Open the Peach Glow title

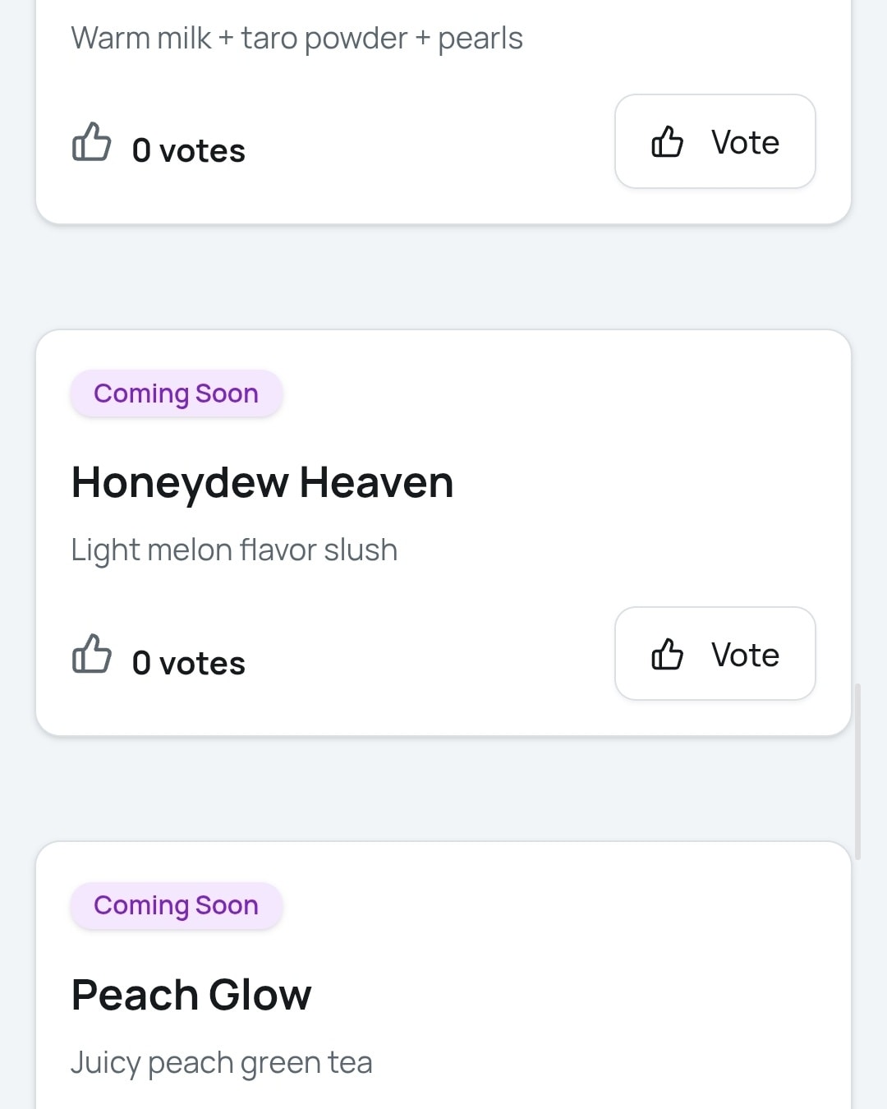[191, 995]
